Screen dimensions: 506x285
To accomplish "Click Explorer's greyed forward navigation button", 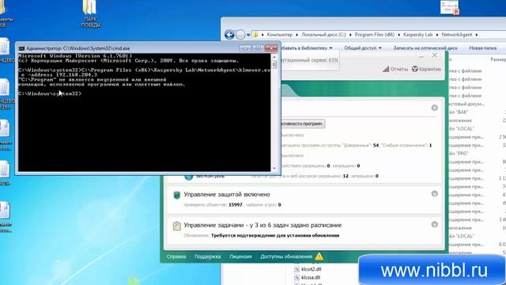I will 240,35.
